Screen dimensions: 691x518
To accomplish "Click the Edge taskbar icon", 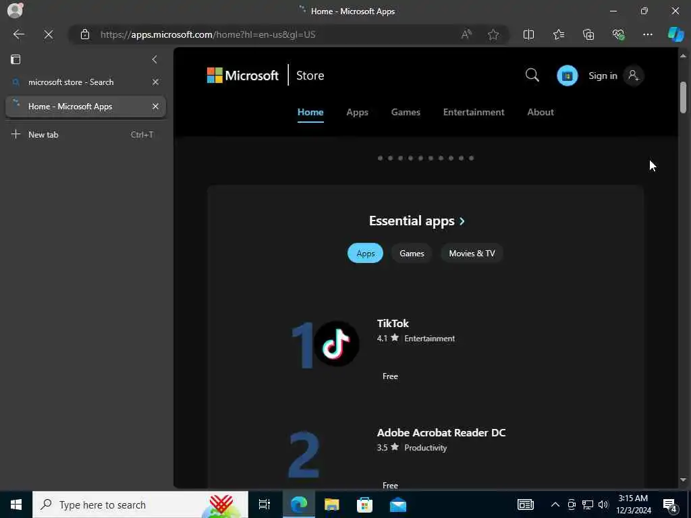I will click(298, 505).
